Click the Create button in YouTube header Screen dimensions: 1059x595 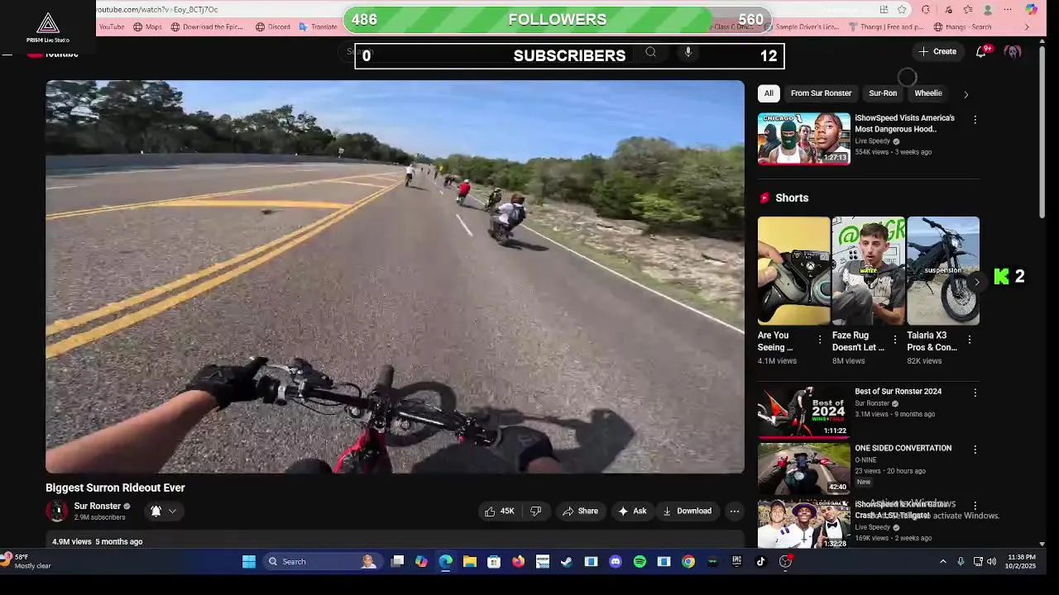point(937,51)
